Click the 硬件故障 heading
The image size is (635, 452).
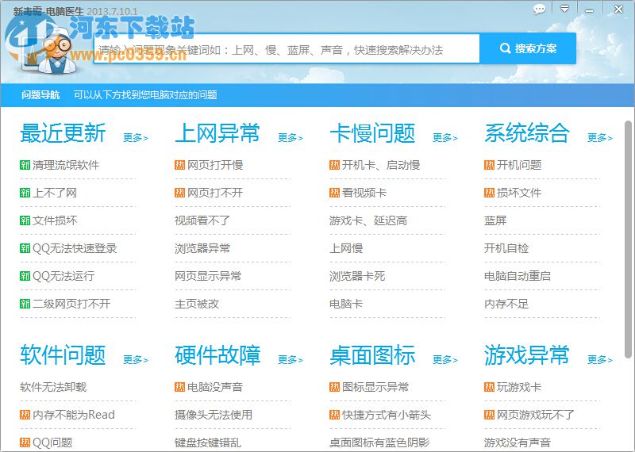coord(217,355)
